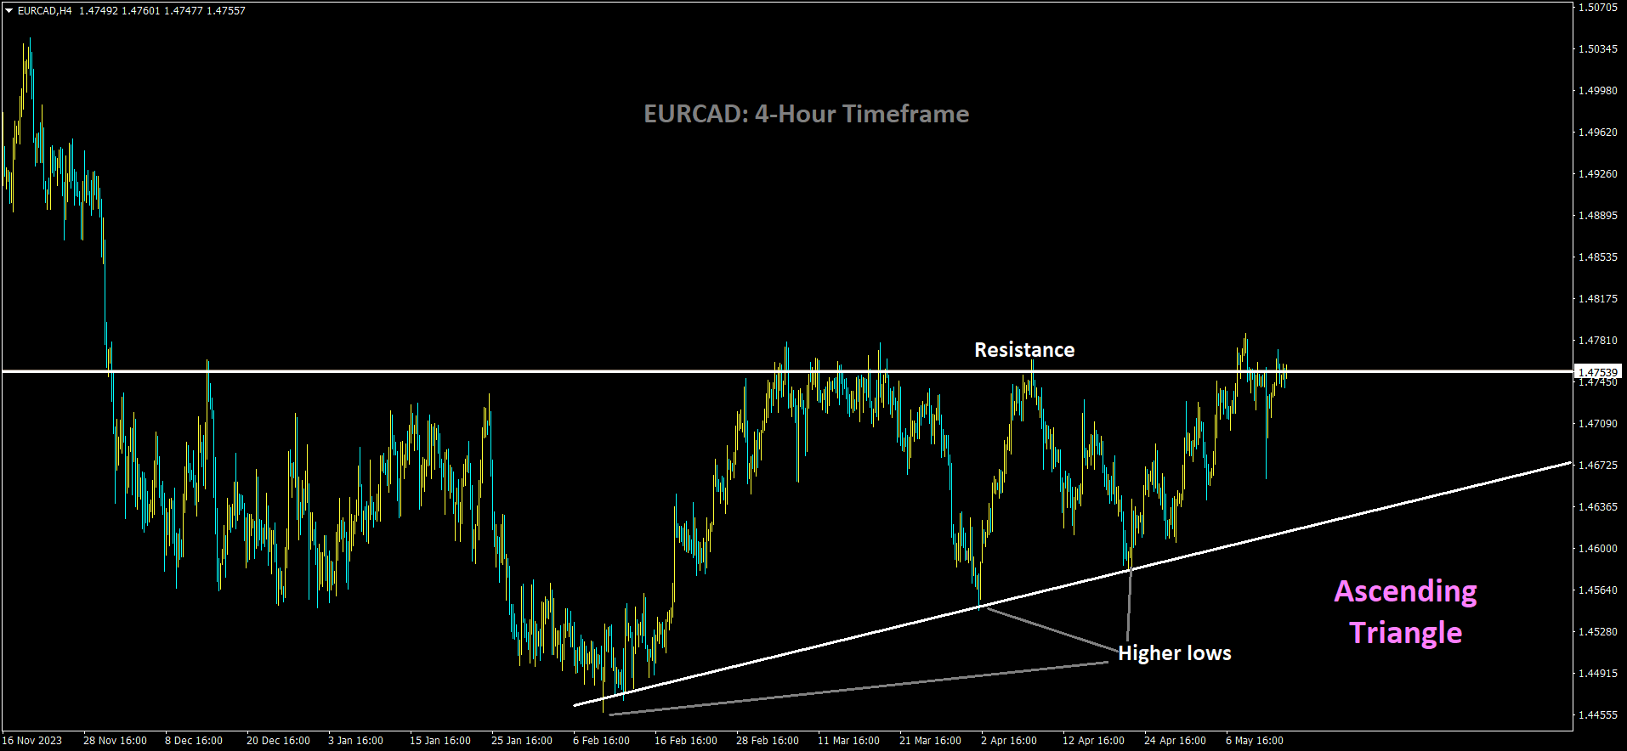Click the 1.45280 price scale value
The height and width of the screenshot is (751, 1627).
(x=1598, y=631)
